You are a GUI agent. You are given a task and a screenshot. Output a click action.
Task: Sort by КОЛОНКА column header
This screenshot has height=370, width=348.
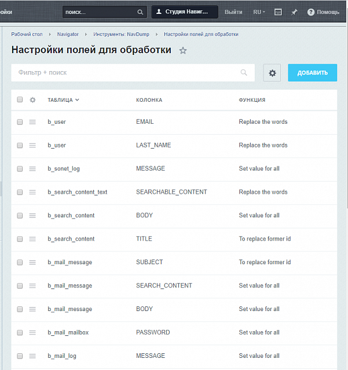149,100
